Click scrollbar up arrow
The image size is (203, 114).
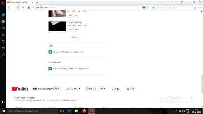(202, 12)
